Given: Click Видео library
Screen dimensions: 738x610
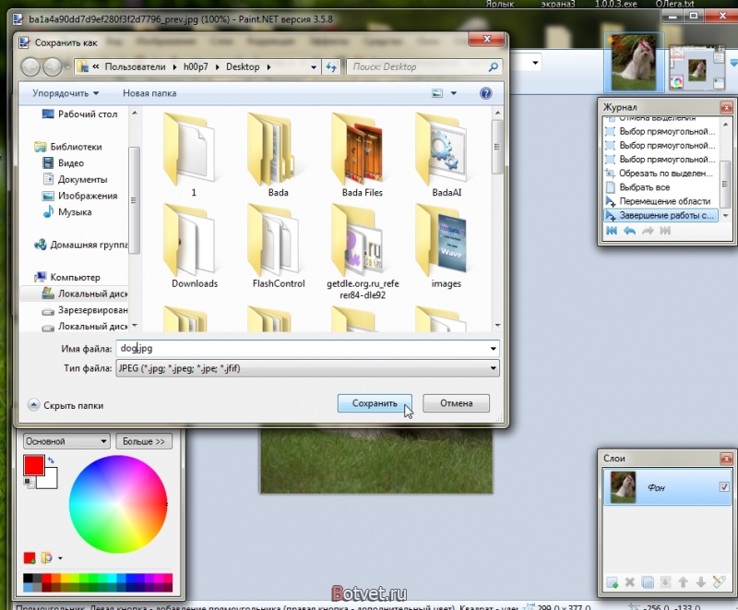Looking at the screenshot, I should (x=63, y=162).
